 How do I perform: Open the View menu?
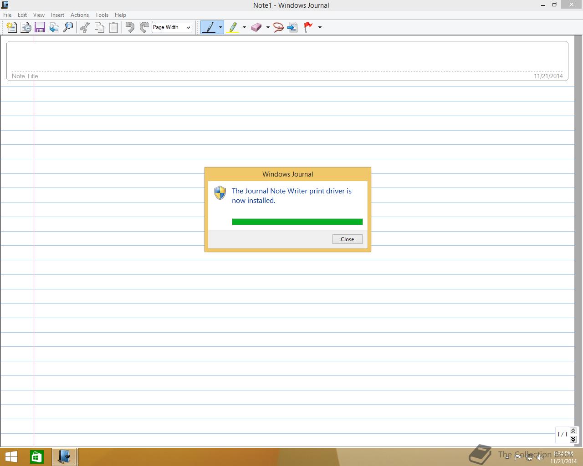tap(39, 15)
